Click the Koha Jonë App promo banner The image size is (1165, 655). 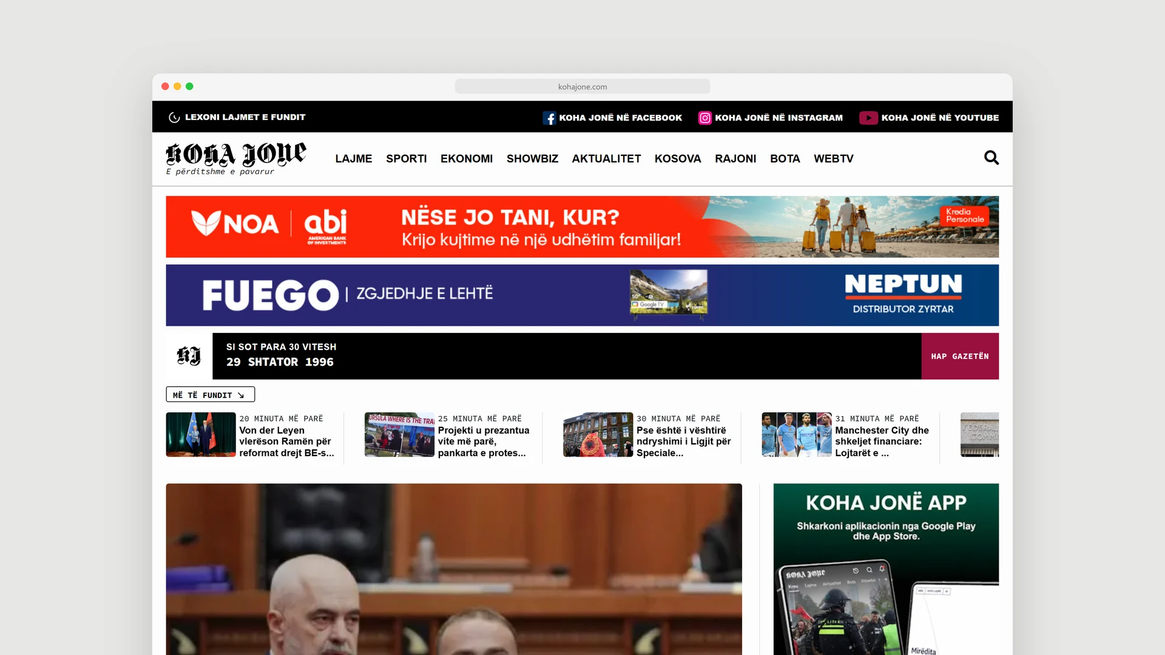coord(886,569)
